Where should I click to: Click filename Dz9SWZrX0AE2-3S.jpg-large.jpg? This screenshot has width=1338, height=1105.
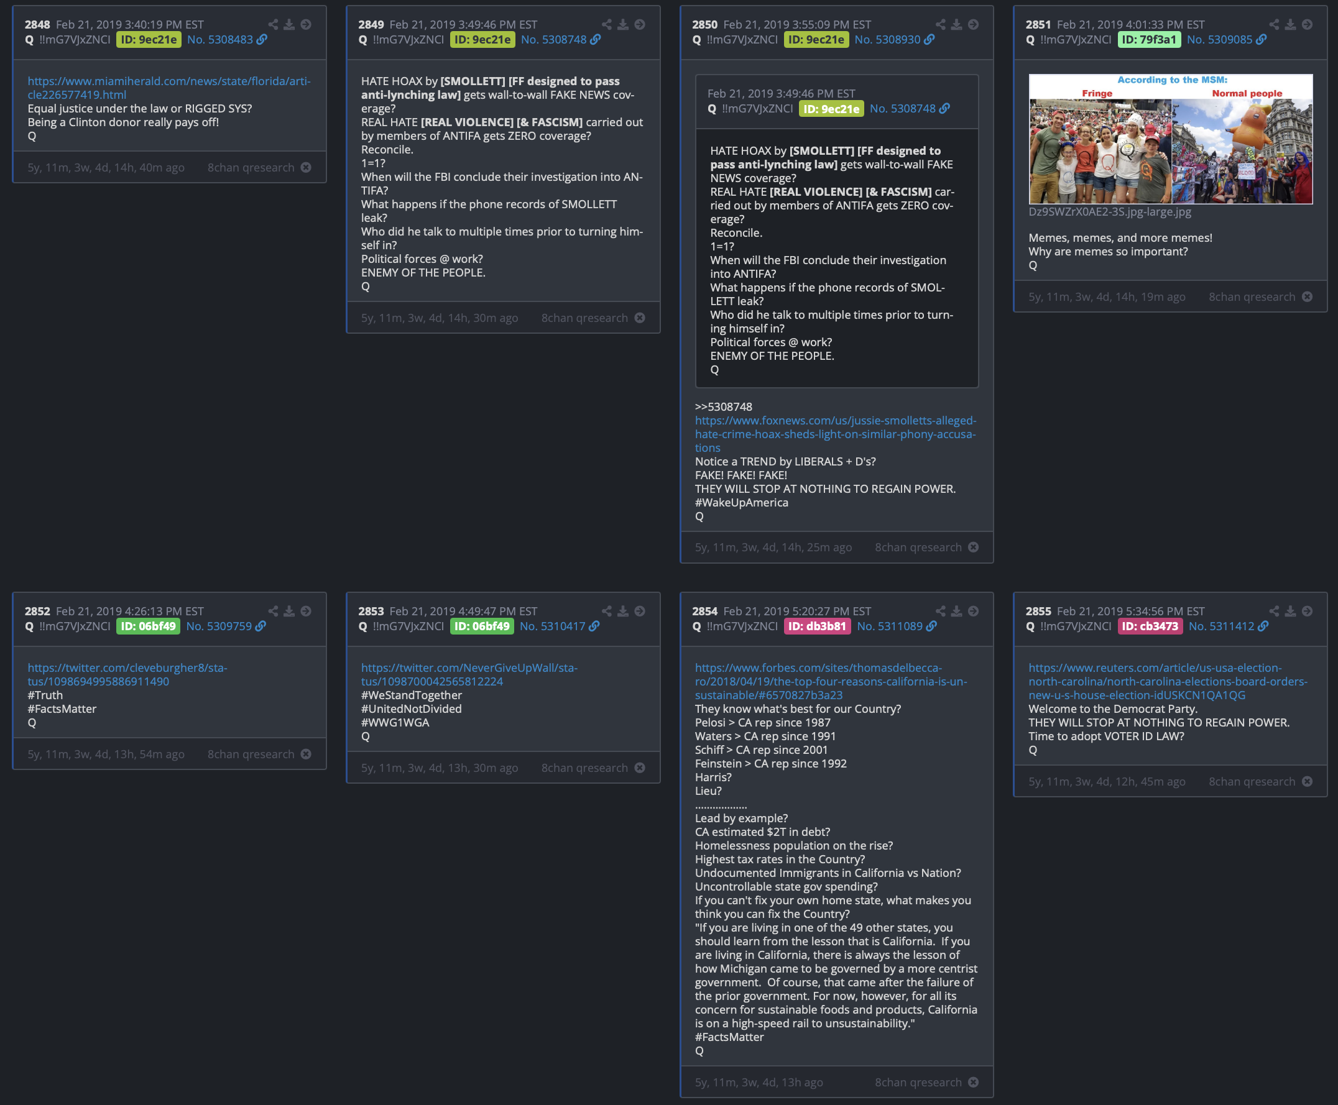coord(1109,212)
